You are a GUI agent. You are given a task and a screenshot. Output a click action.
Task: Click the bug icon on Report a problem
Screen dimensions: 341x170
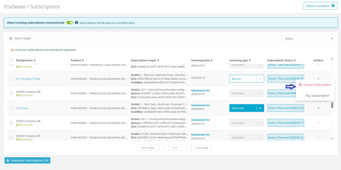(333, 6)
